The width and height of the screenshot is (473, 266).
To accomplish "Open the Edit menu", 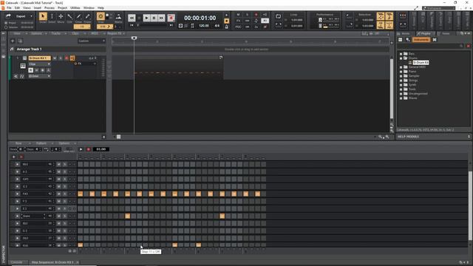I will [17, 7].
